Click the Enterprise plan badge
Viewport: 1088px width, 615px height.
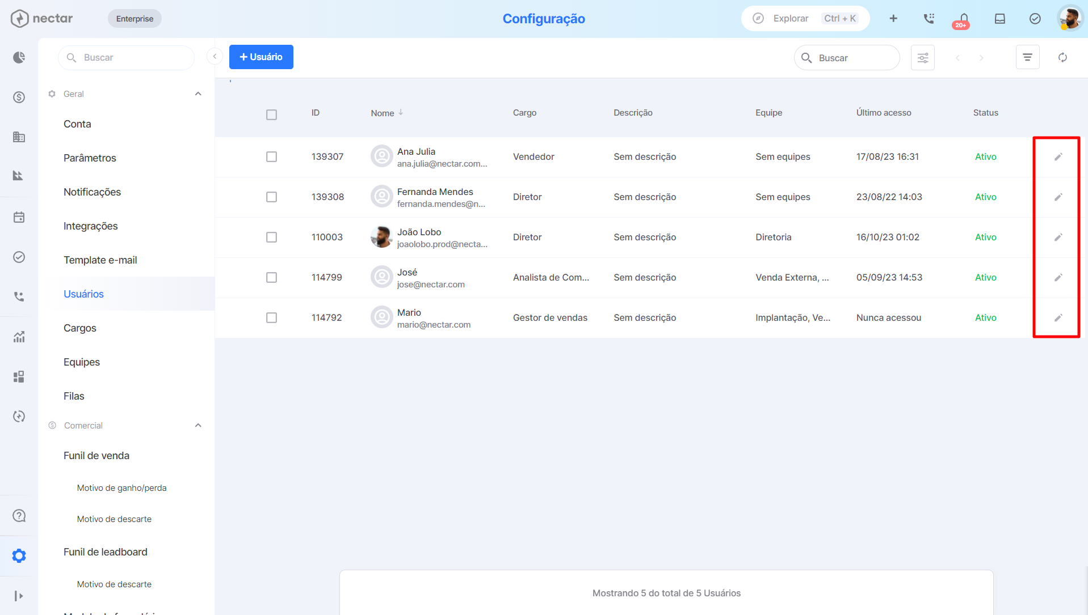(x=135, y=19)
